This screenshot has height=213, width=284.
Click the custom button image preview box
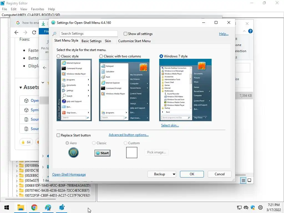coord(132,153)
